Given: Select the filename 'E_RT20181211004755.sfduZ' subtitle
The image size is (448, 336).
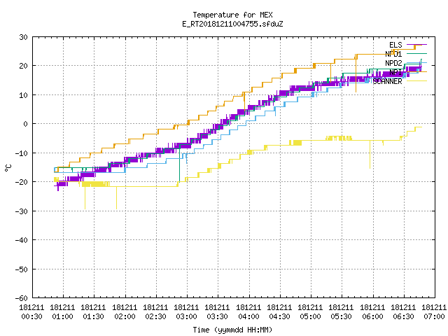Looking at the screenshot, I should point(232,24).
